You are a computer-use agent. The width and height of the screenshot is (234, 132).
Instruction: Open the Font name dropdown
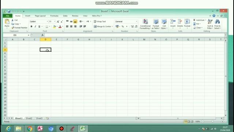(x=47, y=22)
